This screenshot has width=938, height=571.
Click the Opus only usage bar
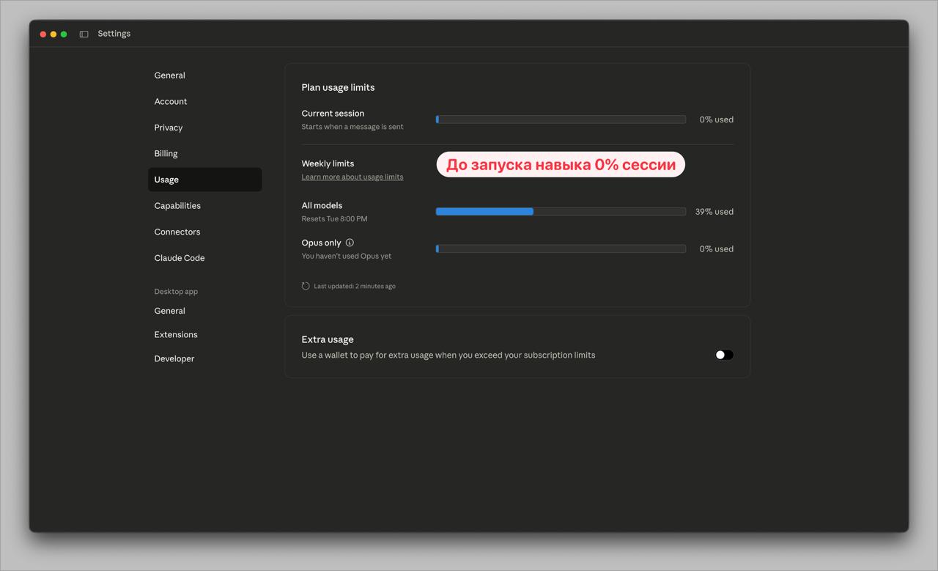(x=561, y=249)
